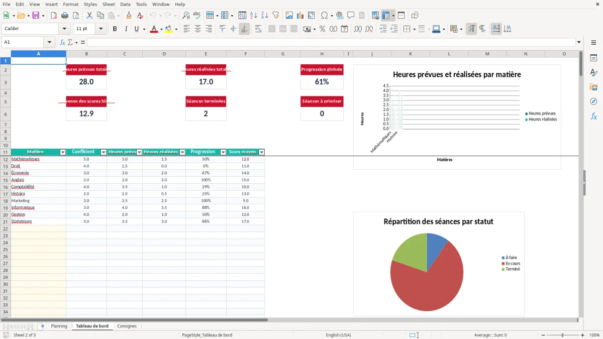
Task: Open Print Preview from toolbar
Action: click(x=75, y=16)
